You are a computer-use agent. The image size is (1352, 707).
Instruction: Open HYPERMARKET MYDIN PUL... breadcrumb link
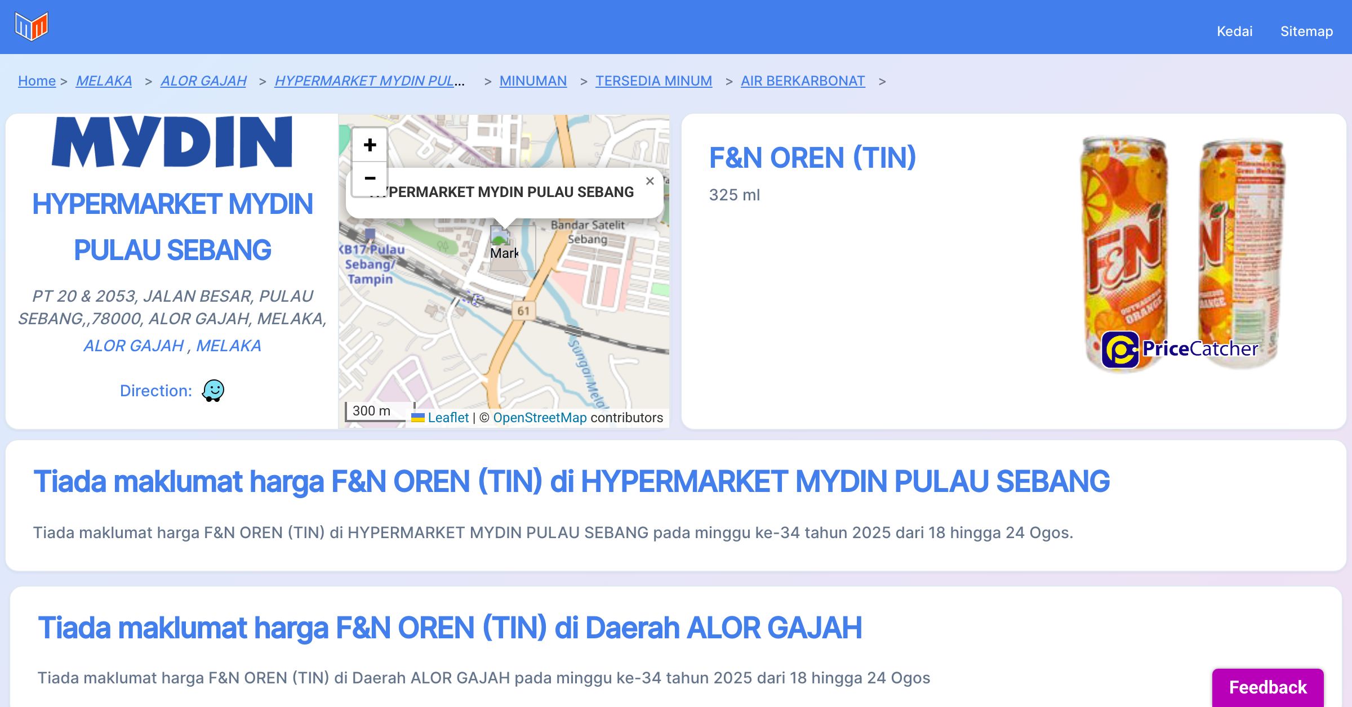point(370,80)
